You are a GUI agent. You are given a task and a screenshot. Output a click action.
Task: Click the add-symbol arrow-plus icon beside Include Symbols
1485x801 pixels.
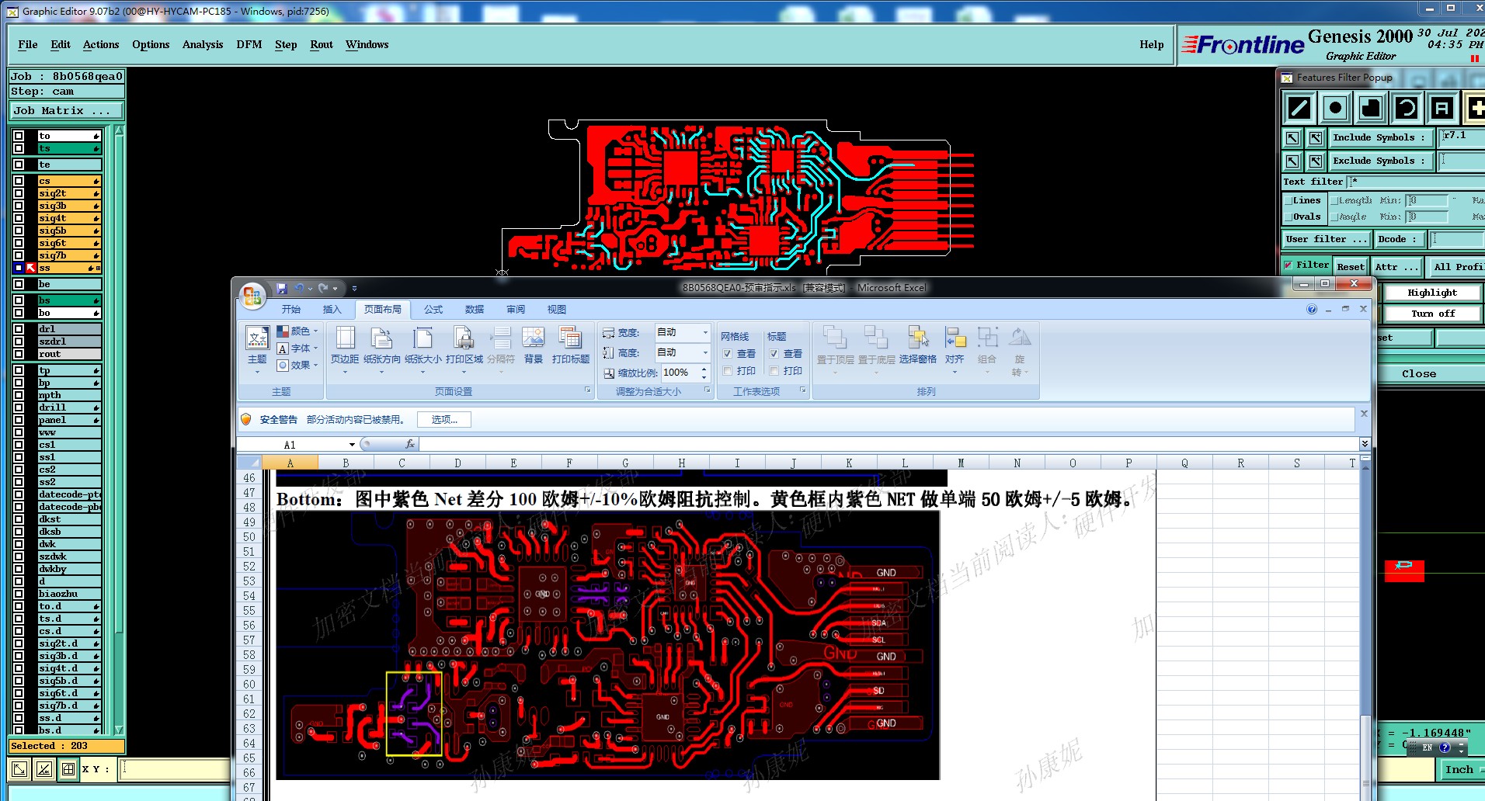coord(1316,138)
